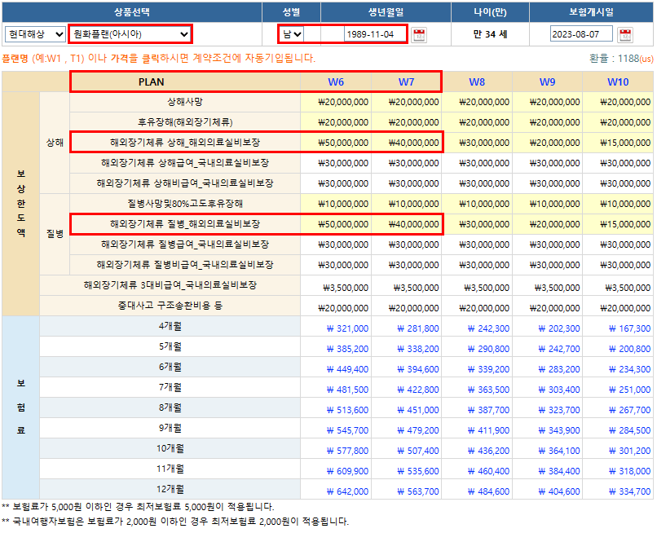Expand the 원화플랜(아시아) product dropdown
This screenshot has height=533, width=657.
[130, 34]
